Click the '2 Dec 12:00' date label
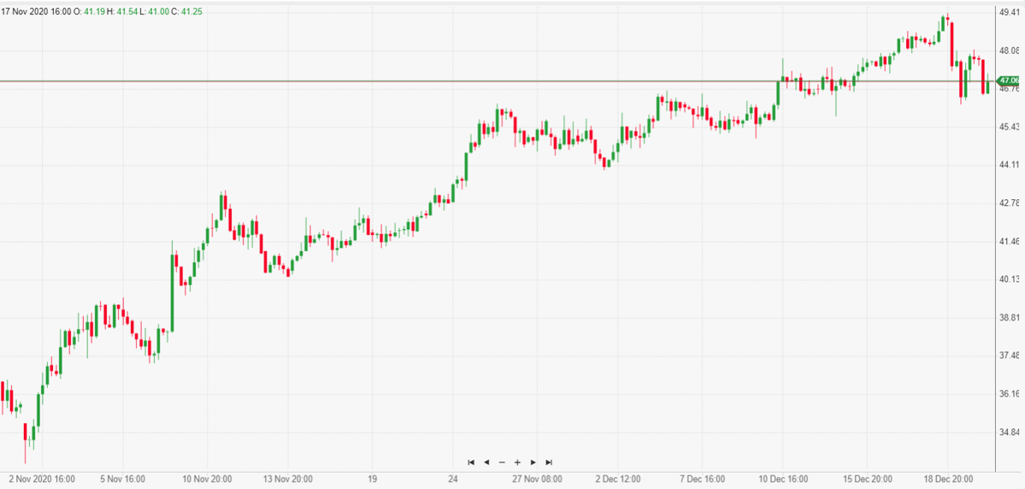This screenshot has width=1025, height=489. 617,480
